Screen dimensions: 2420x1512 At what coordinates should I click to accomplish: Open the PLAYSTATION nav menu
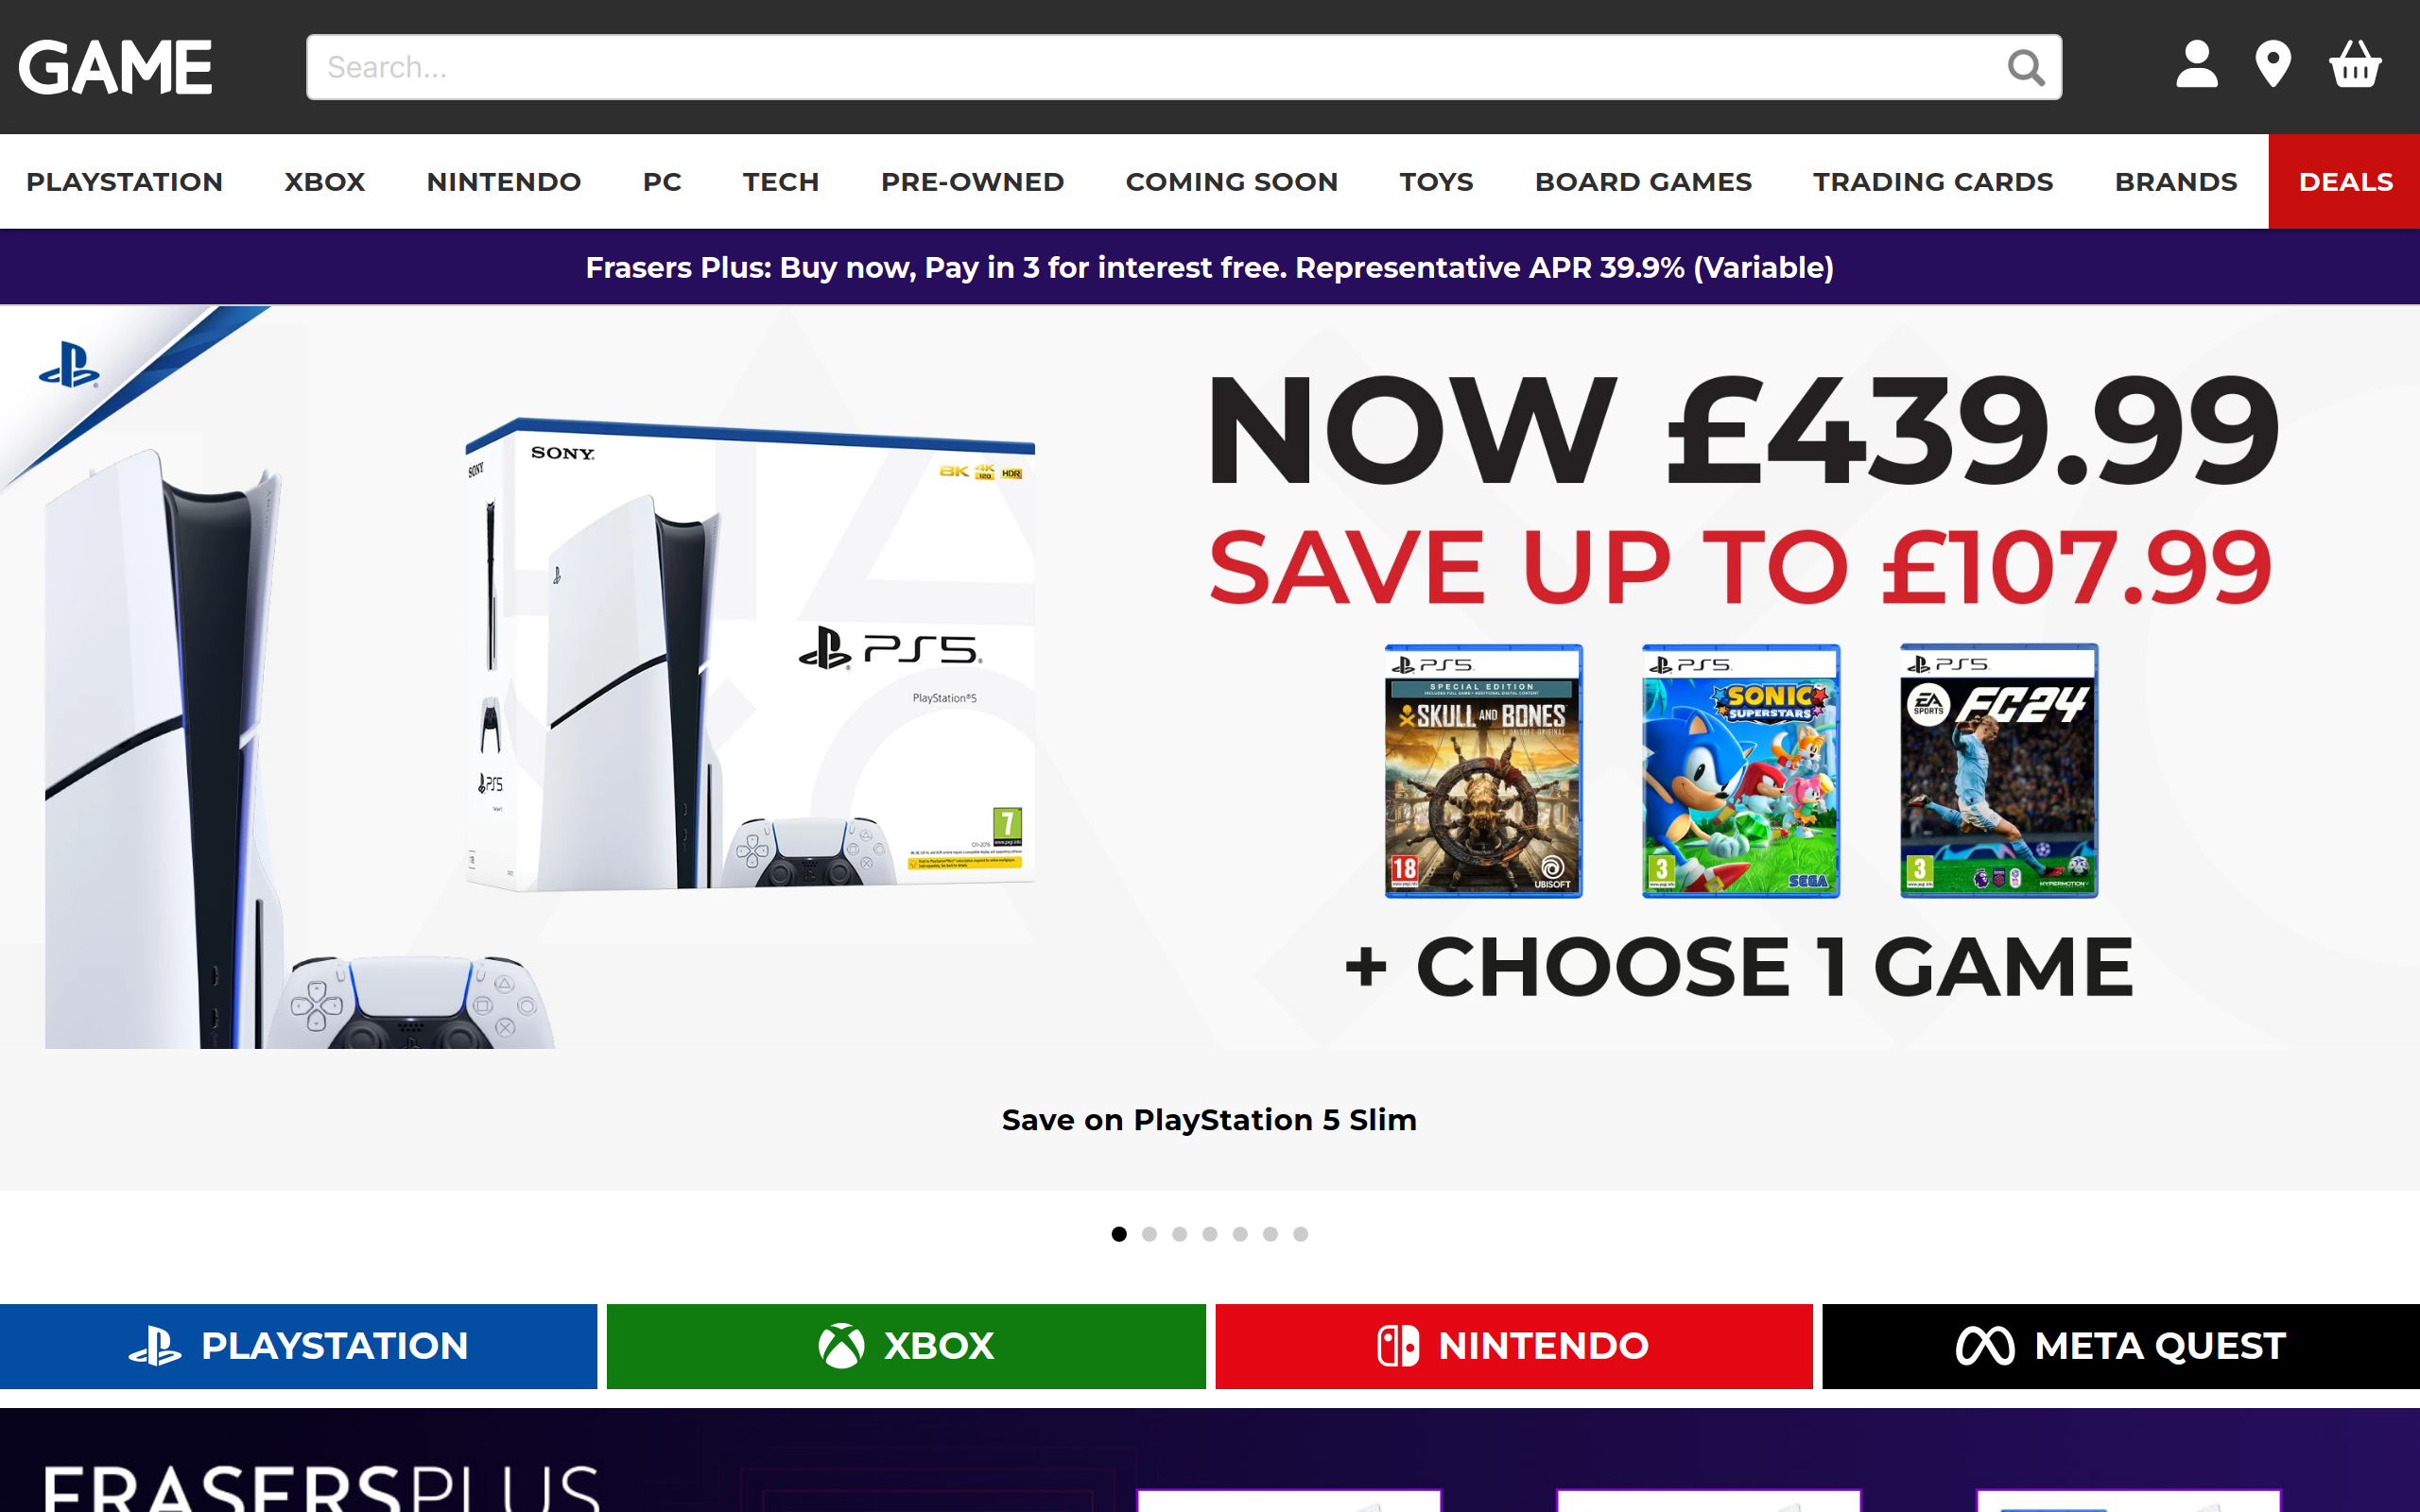(124, 182)
